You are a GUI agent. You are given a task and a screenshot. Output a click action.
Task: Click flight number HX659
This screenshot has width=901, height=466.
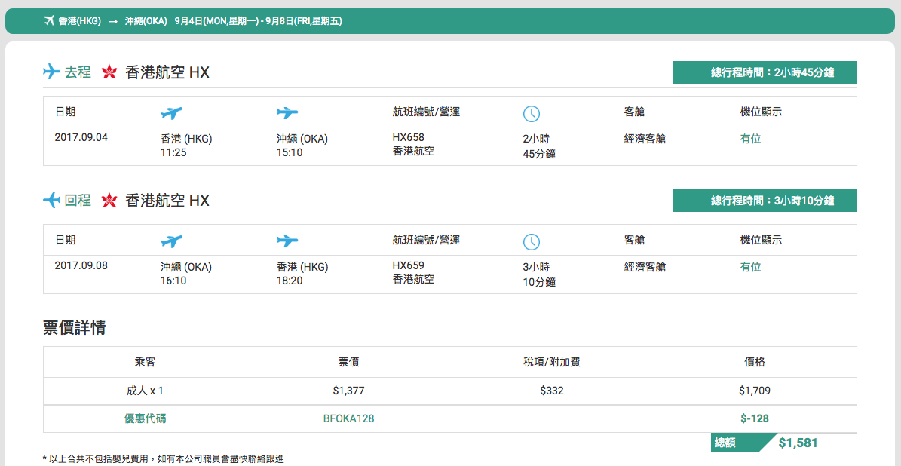408,265
